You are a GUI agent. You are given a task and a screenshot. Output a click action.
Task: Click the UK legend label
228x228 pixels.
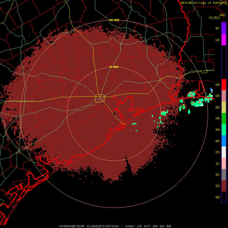pyautogui.click(x=217, y=40)
